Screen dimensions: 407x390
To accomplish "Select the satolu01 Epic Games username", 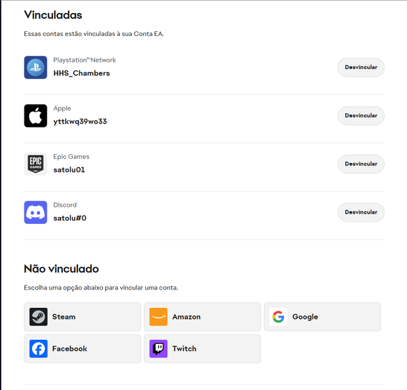I will [x=69, y=170].
